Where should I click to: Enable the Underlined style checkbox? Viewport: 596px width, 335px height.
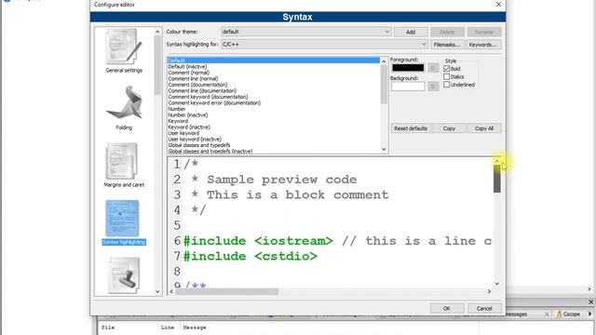pyautogui.click(x=447, y=85)
